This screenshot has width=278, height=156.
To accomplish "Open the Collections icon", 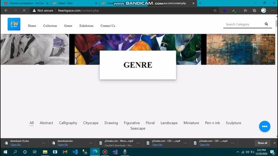I will (x=255, y=10).
